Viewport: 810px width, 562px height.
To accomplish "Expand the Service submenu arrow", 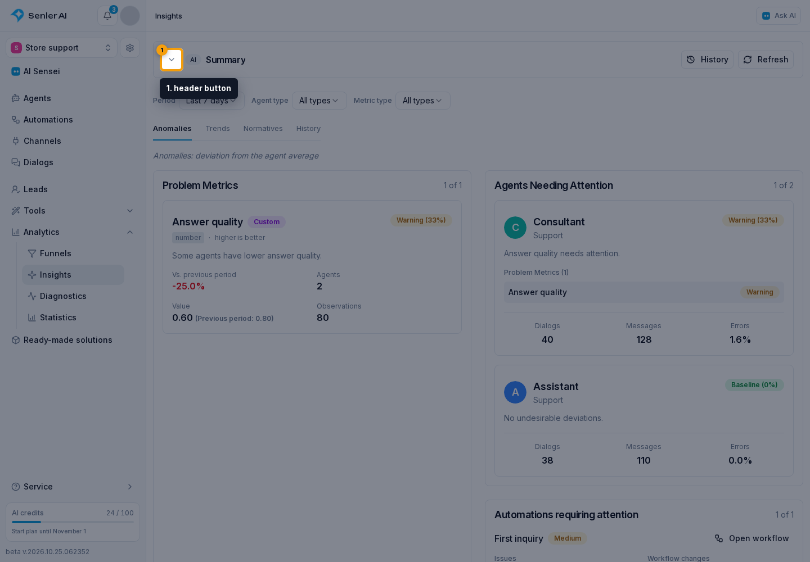I will (130, 487).
